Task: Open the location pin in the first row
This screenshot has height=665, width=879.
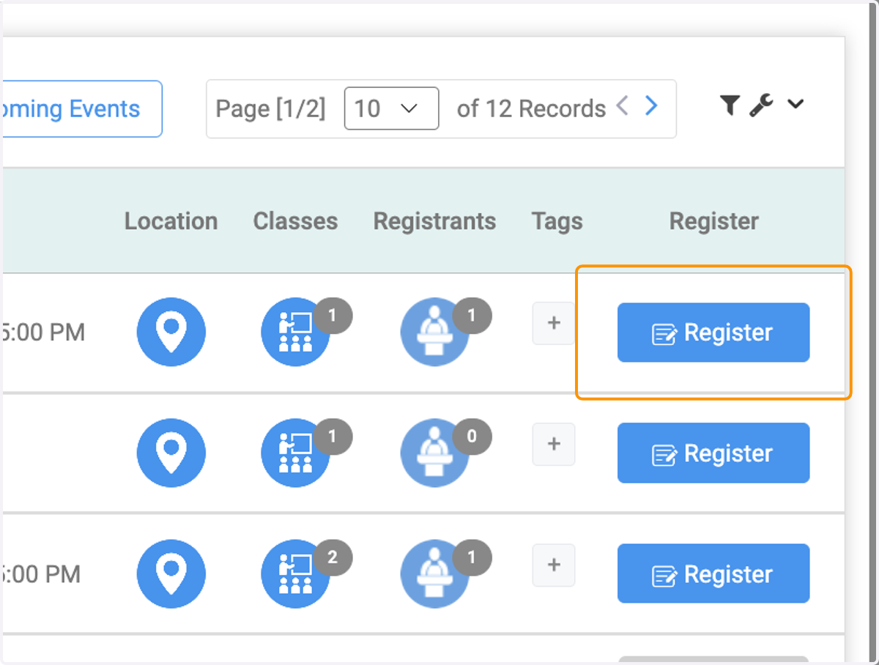Action: [171, 332]
